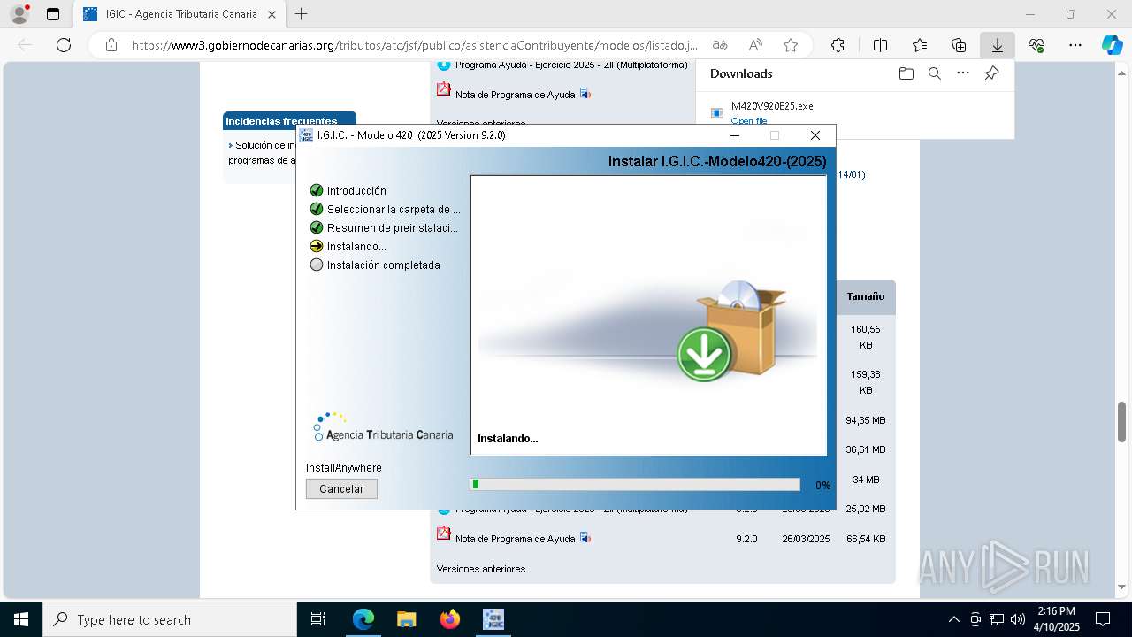Click the Versiones anteriores link at bottom
This screenshot has width=1132, height=637.
pos(481,569)
